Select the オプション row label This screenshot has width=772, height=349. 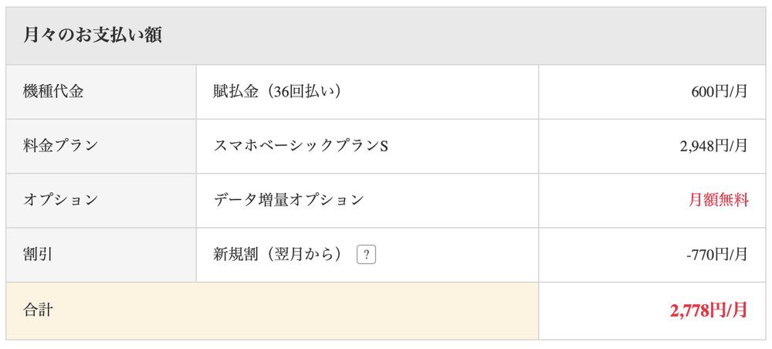pyautogui.click(x=61, y=200)
